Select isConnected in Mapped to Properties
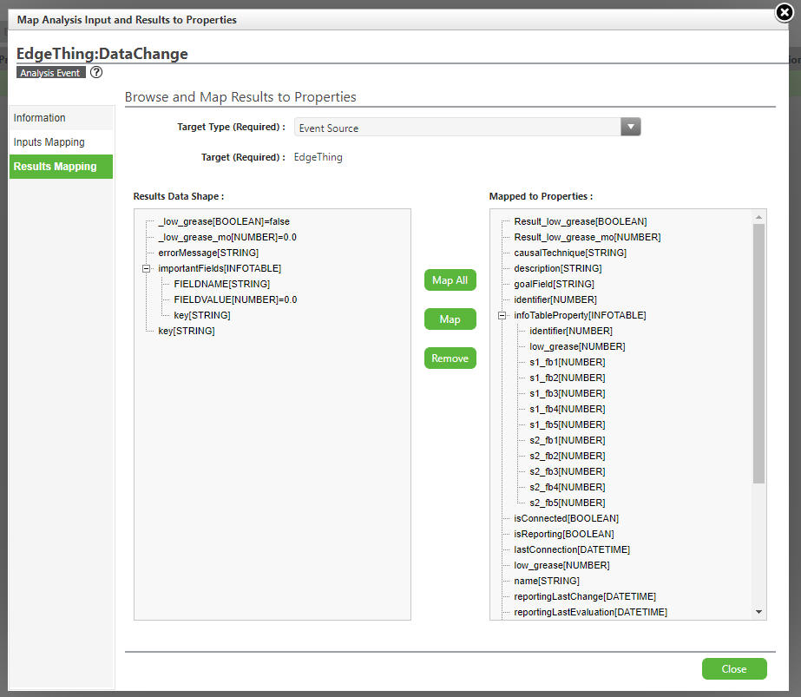Image resolution: width=801 pixels, height=697 pixels. point(562,518)
